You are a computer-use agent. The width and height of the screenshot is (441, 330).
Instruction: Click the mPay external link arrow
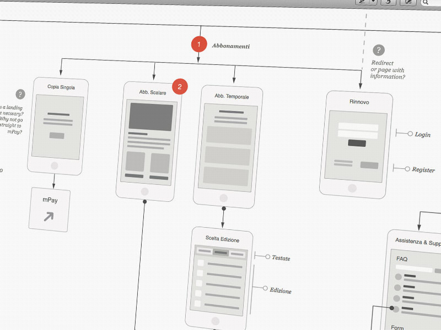(49, 216)
